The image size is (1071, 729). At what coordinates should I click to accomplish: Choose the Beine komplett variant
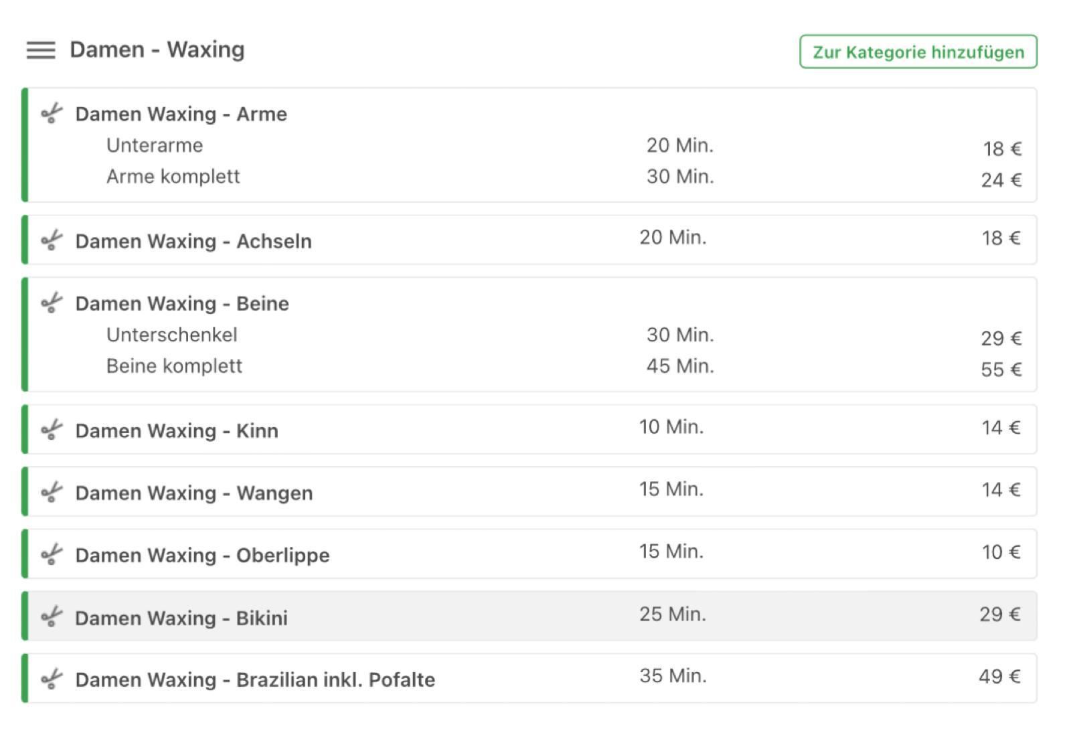click(x=564, y=367)
